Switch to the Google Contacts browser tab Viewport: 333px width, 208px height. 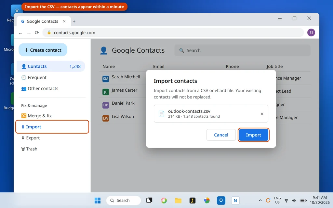pyautogui.click(x=44, y=21)
